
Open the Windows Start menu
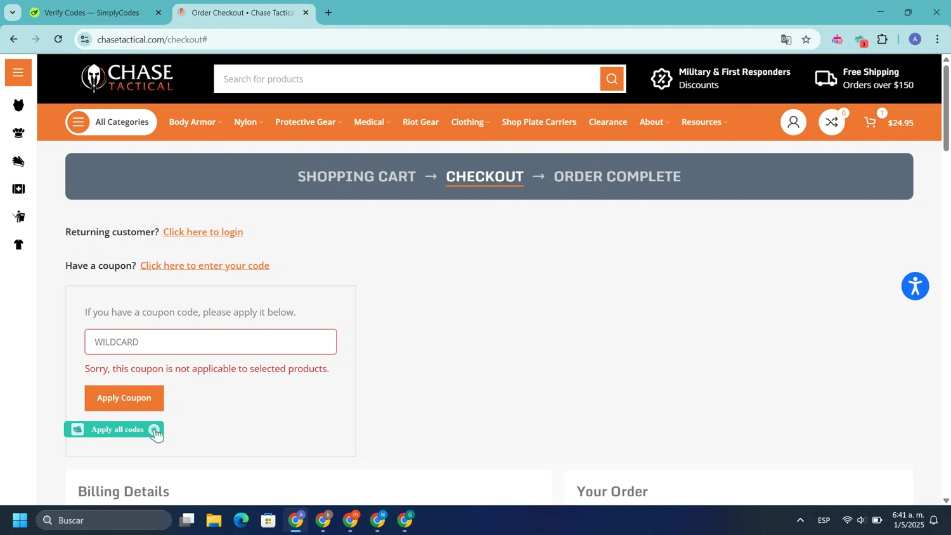tap(20, 521)
